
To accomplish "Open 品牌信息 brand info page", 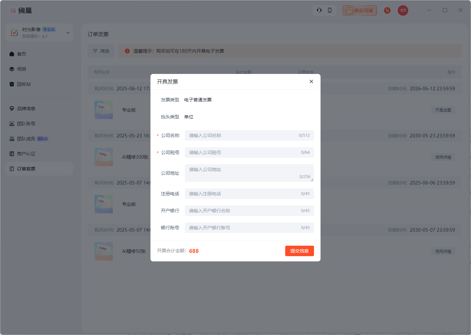I will point(26,109).
